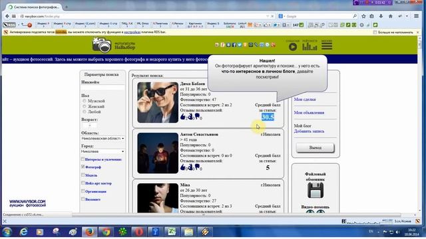Tick the Больше не напоминать checkbox
The height and width of the screenshot is (239, 426).
tap(375, 33)
